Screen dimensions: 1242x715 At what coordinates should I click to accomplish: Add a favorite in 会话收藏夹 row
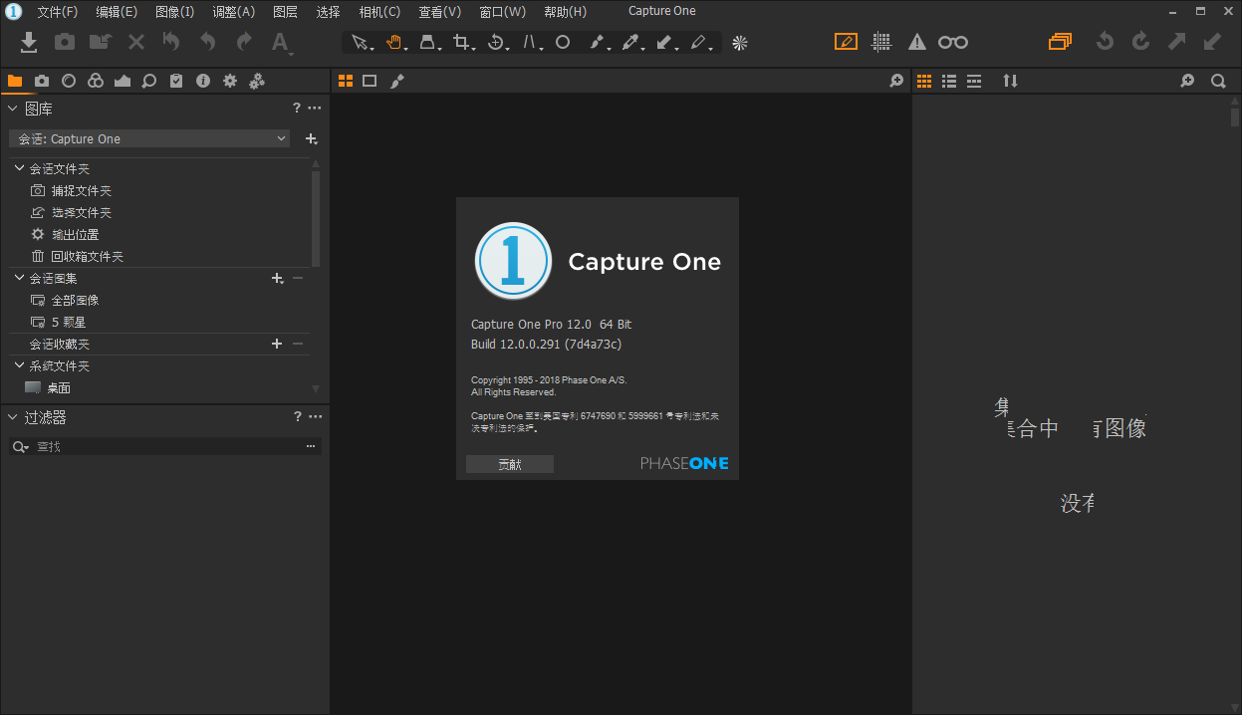click(x=277, y=344)
